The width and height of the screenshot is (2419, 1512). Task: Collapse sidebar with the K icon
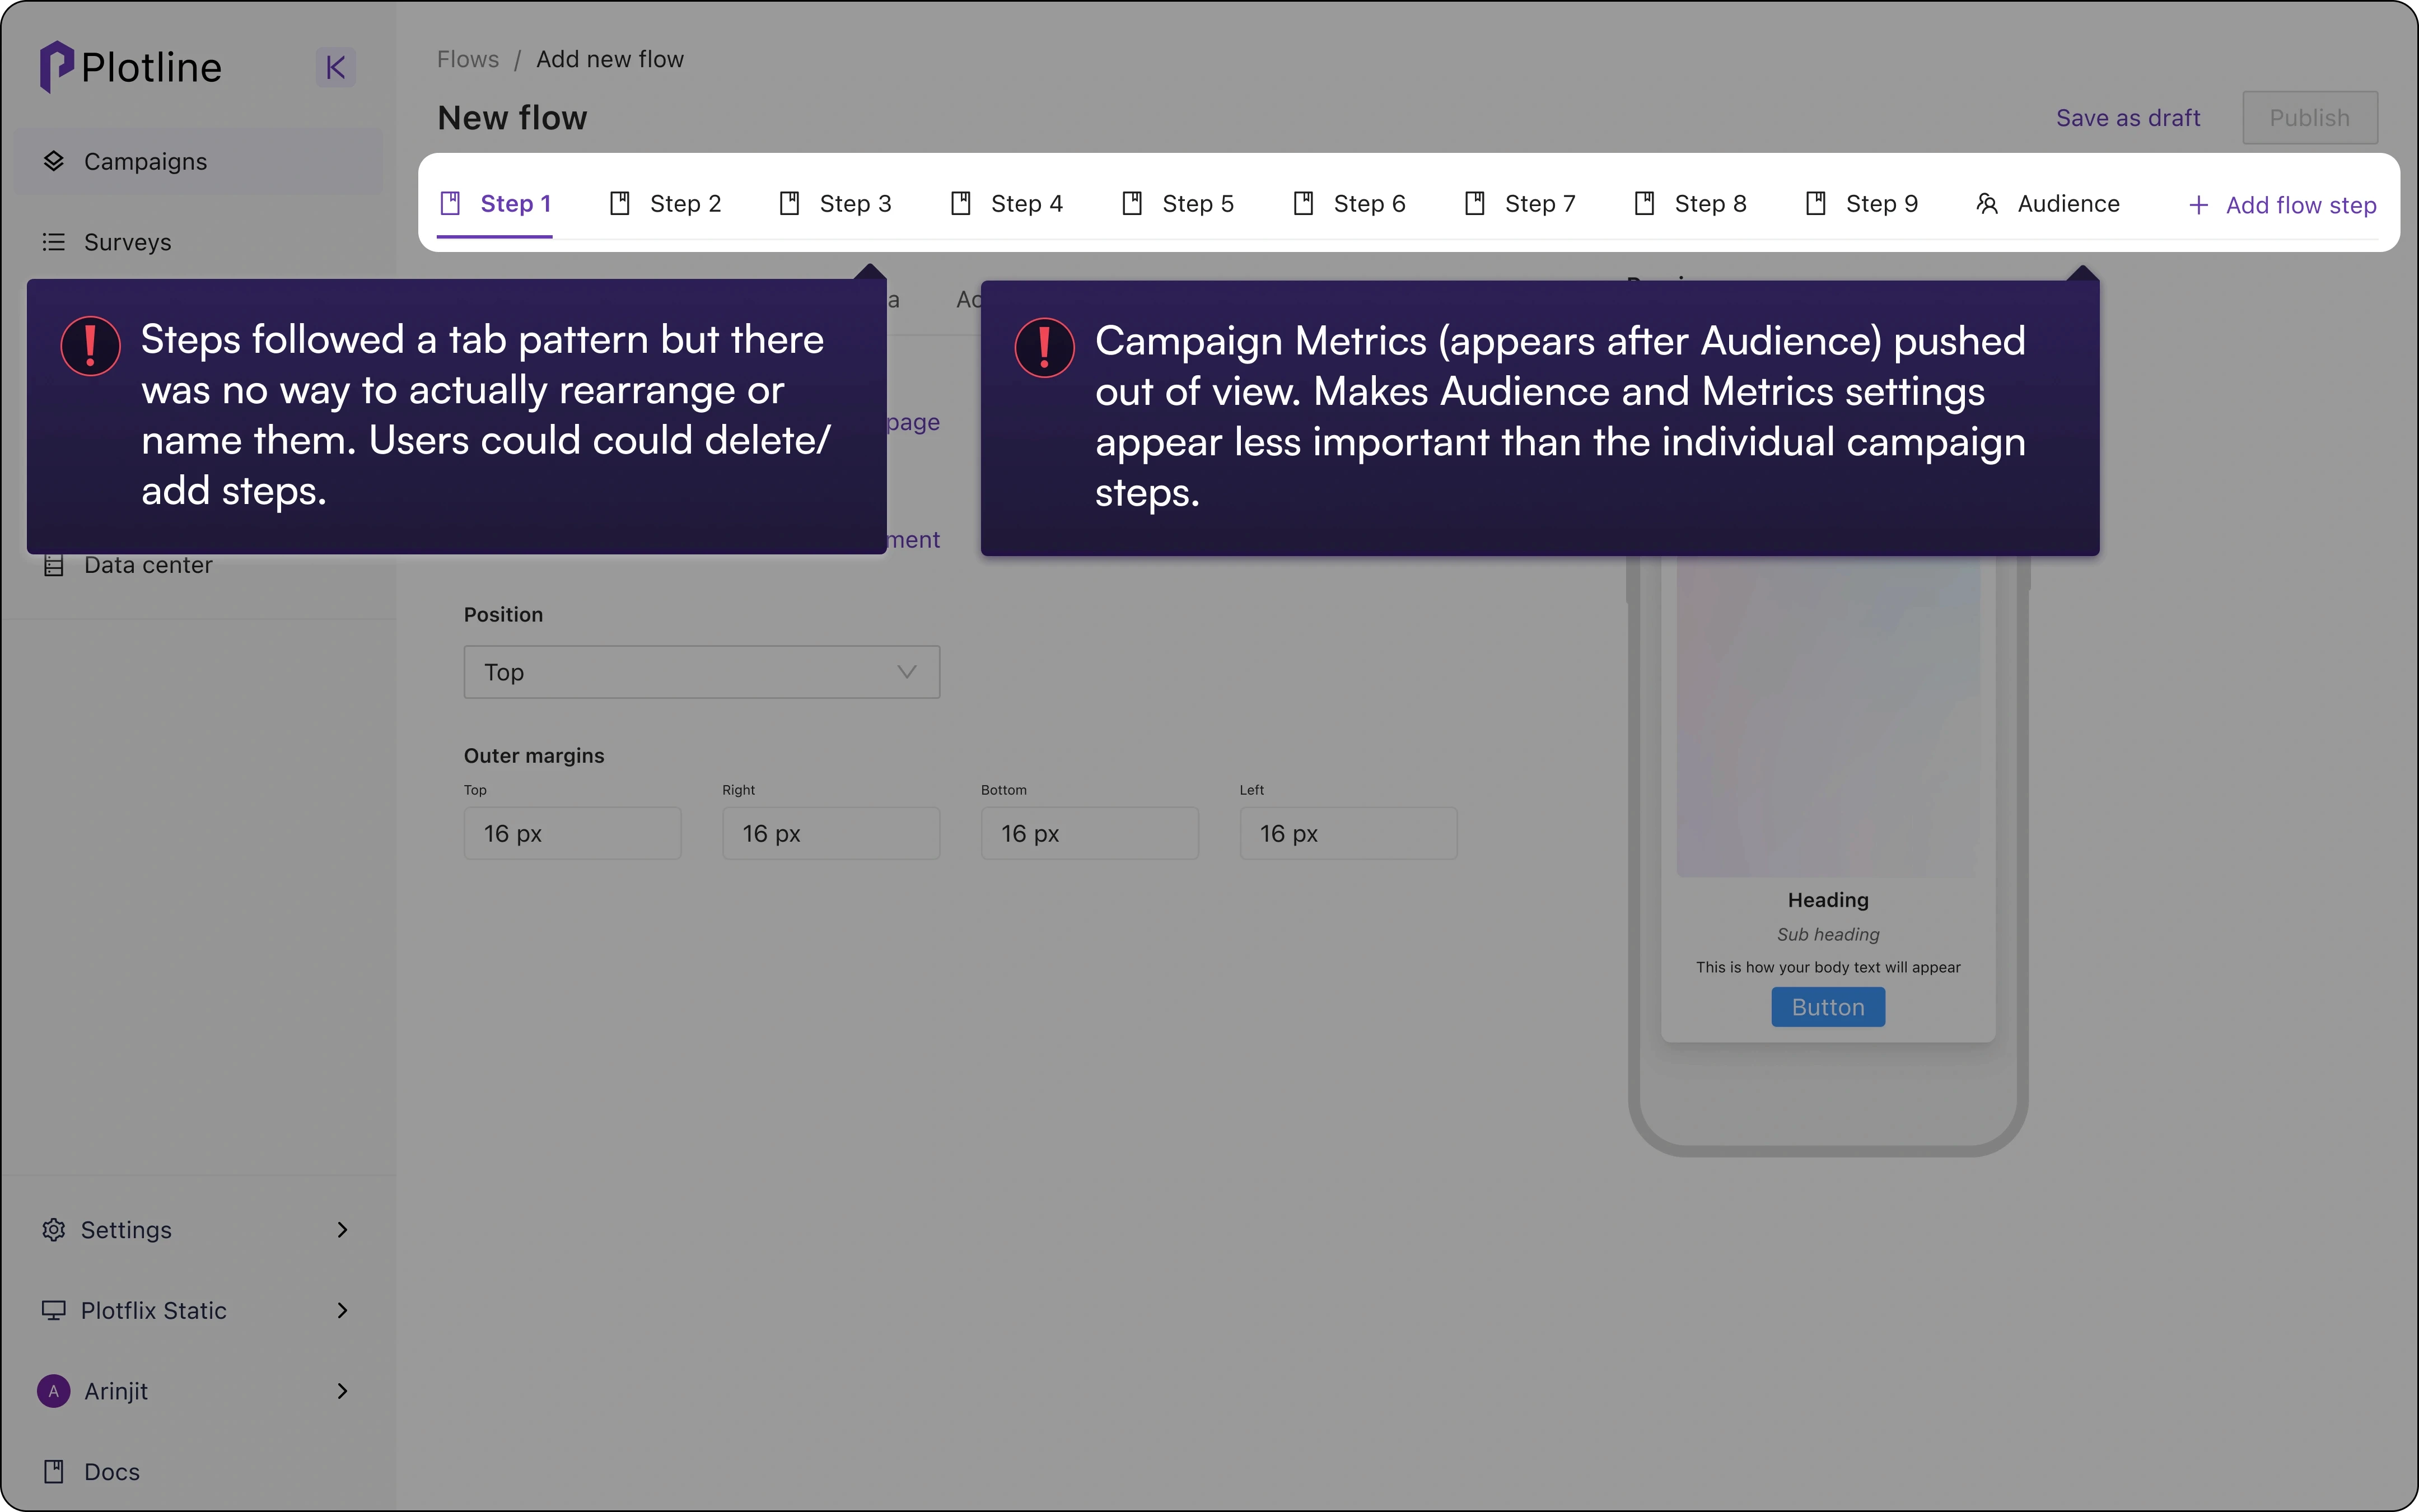click(335, 67)
